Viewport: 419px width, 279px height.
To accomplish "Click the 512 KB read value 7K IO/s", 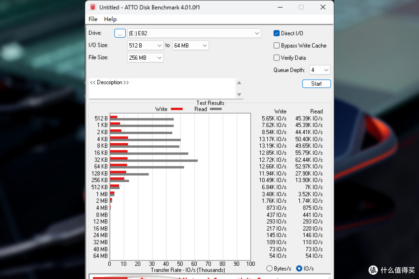I will [314, 188].
